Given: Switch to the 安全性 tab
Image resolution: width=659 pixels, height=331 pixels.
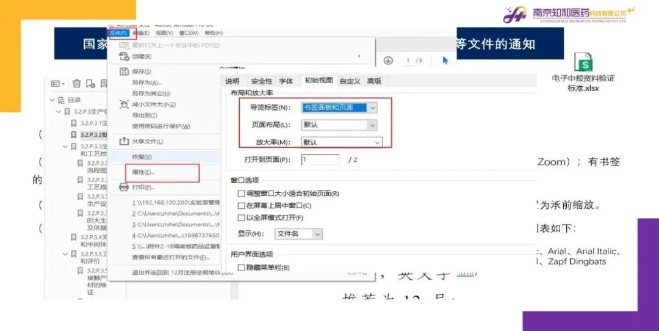Looking at the screenshot, I should pos(262,81).
